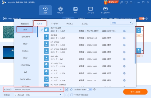Click the blue bird video thumbnail
The height and width of the screenshot is (98, 151).
[x=9, y=53]
